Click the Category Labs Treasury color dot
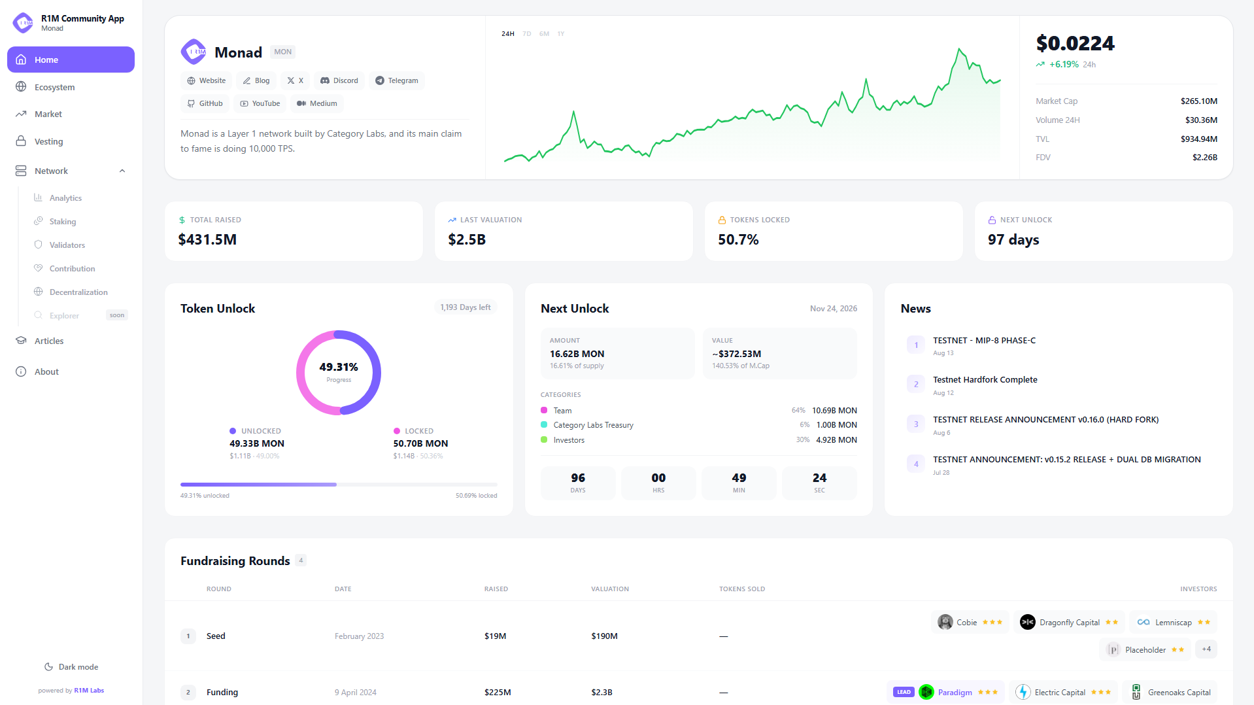1254x705 pixels. tap(544, 424)
